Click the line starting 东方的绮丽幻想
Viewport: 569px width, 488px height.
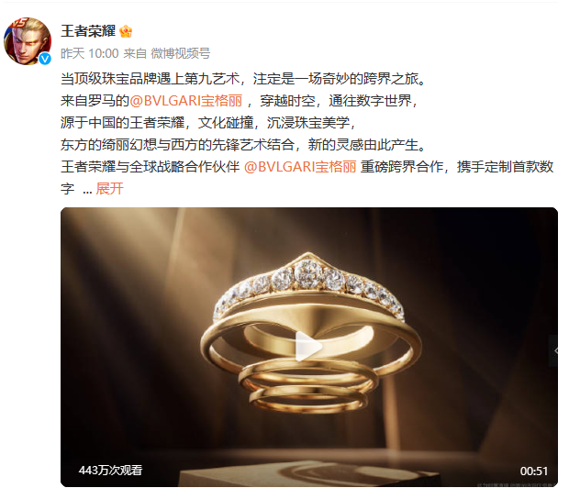243,145
